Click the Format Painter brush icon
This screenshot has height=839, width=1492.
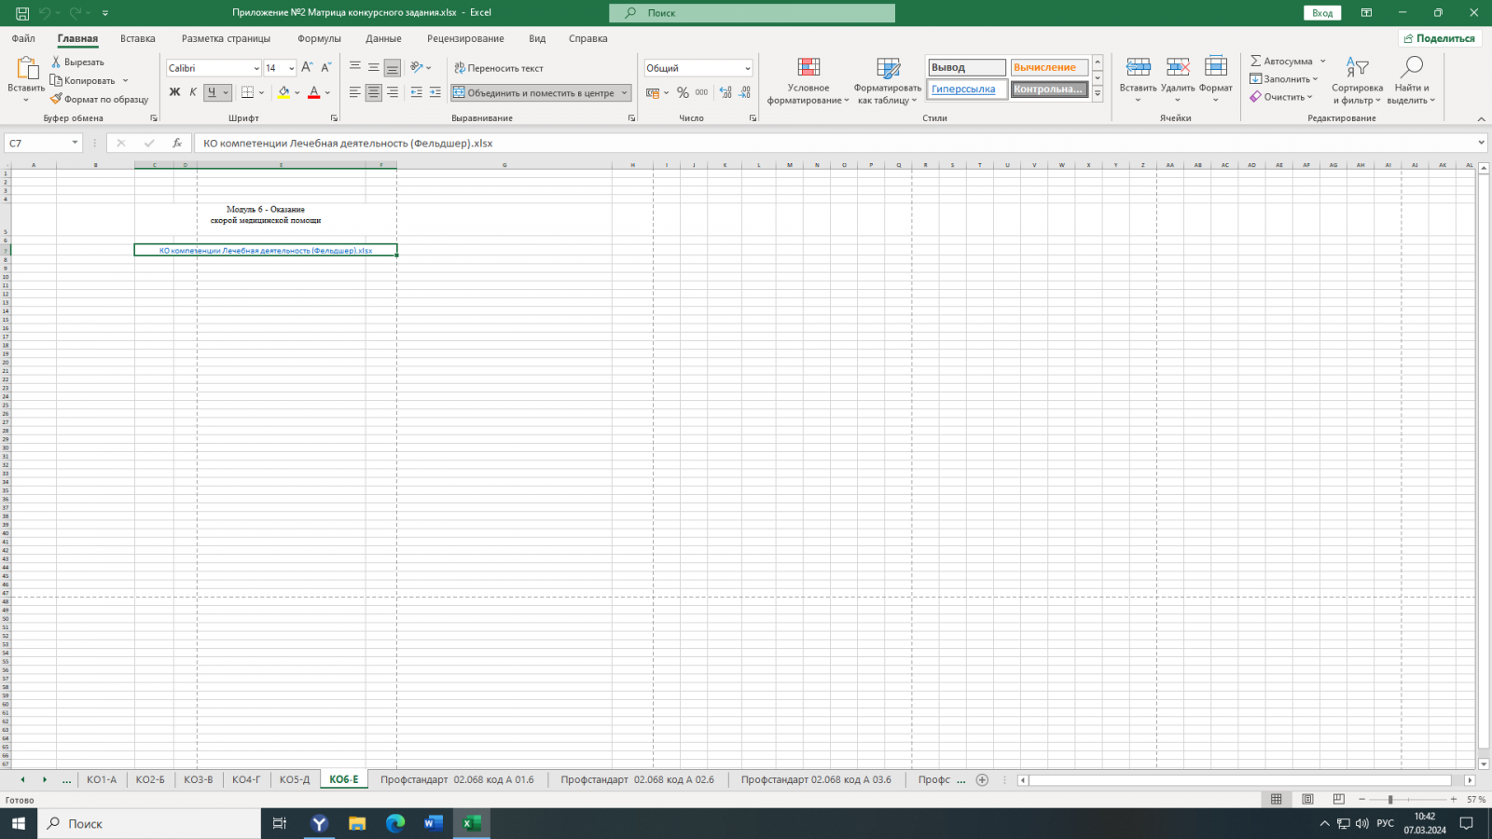(56, 99)
